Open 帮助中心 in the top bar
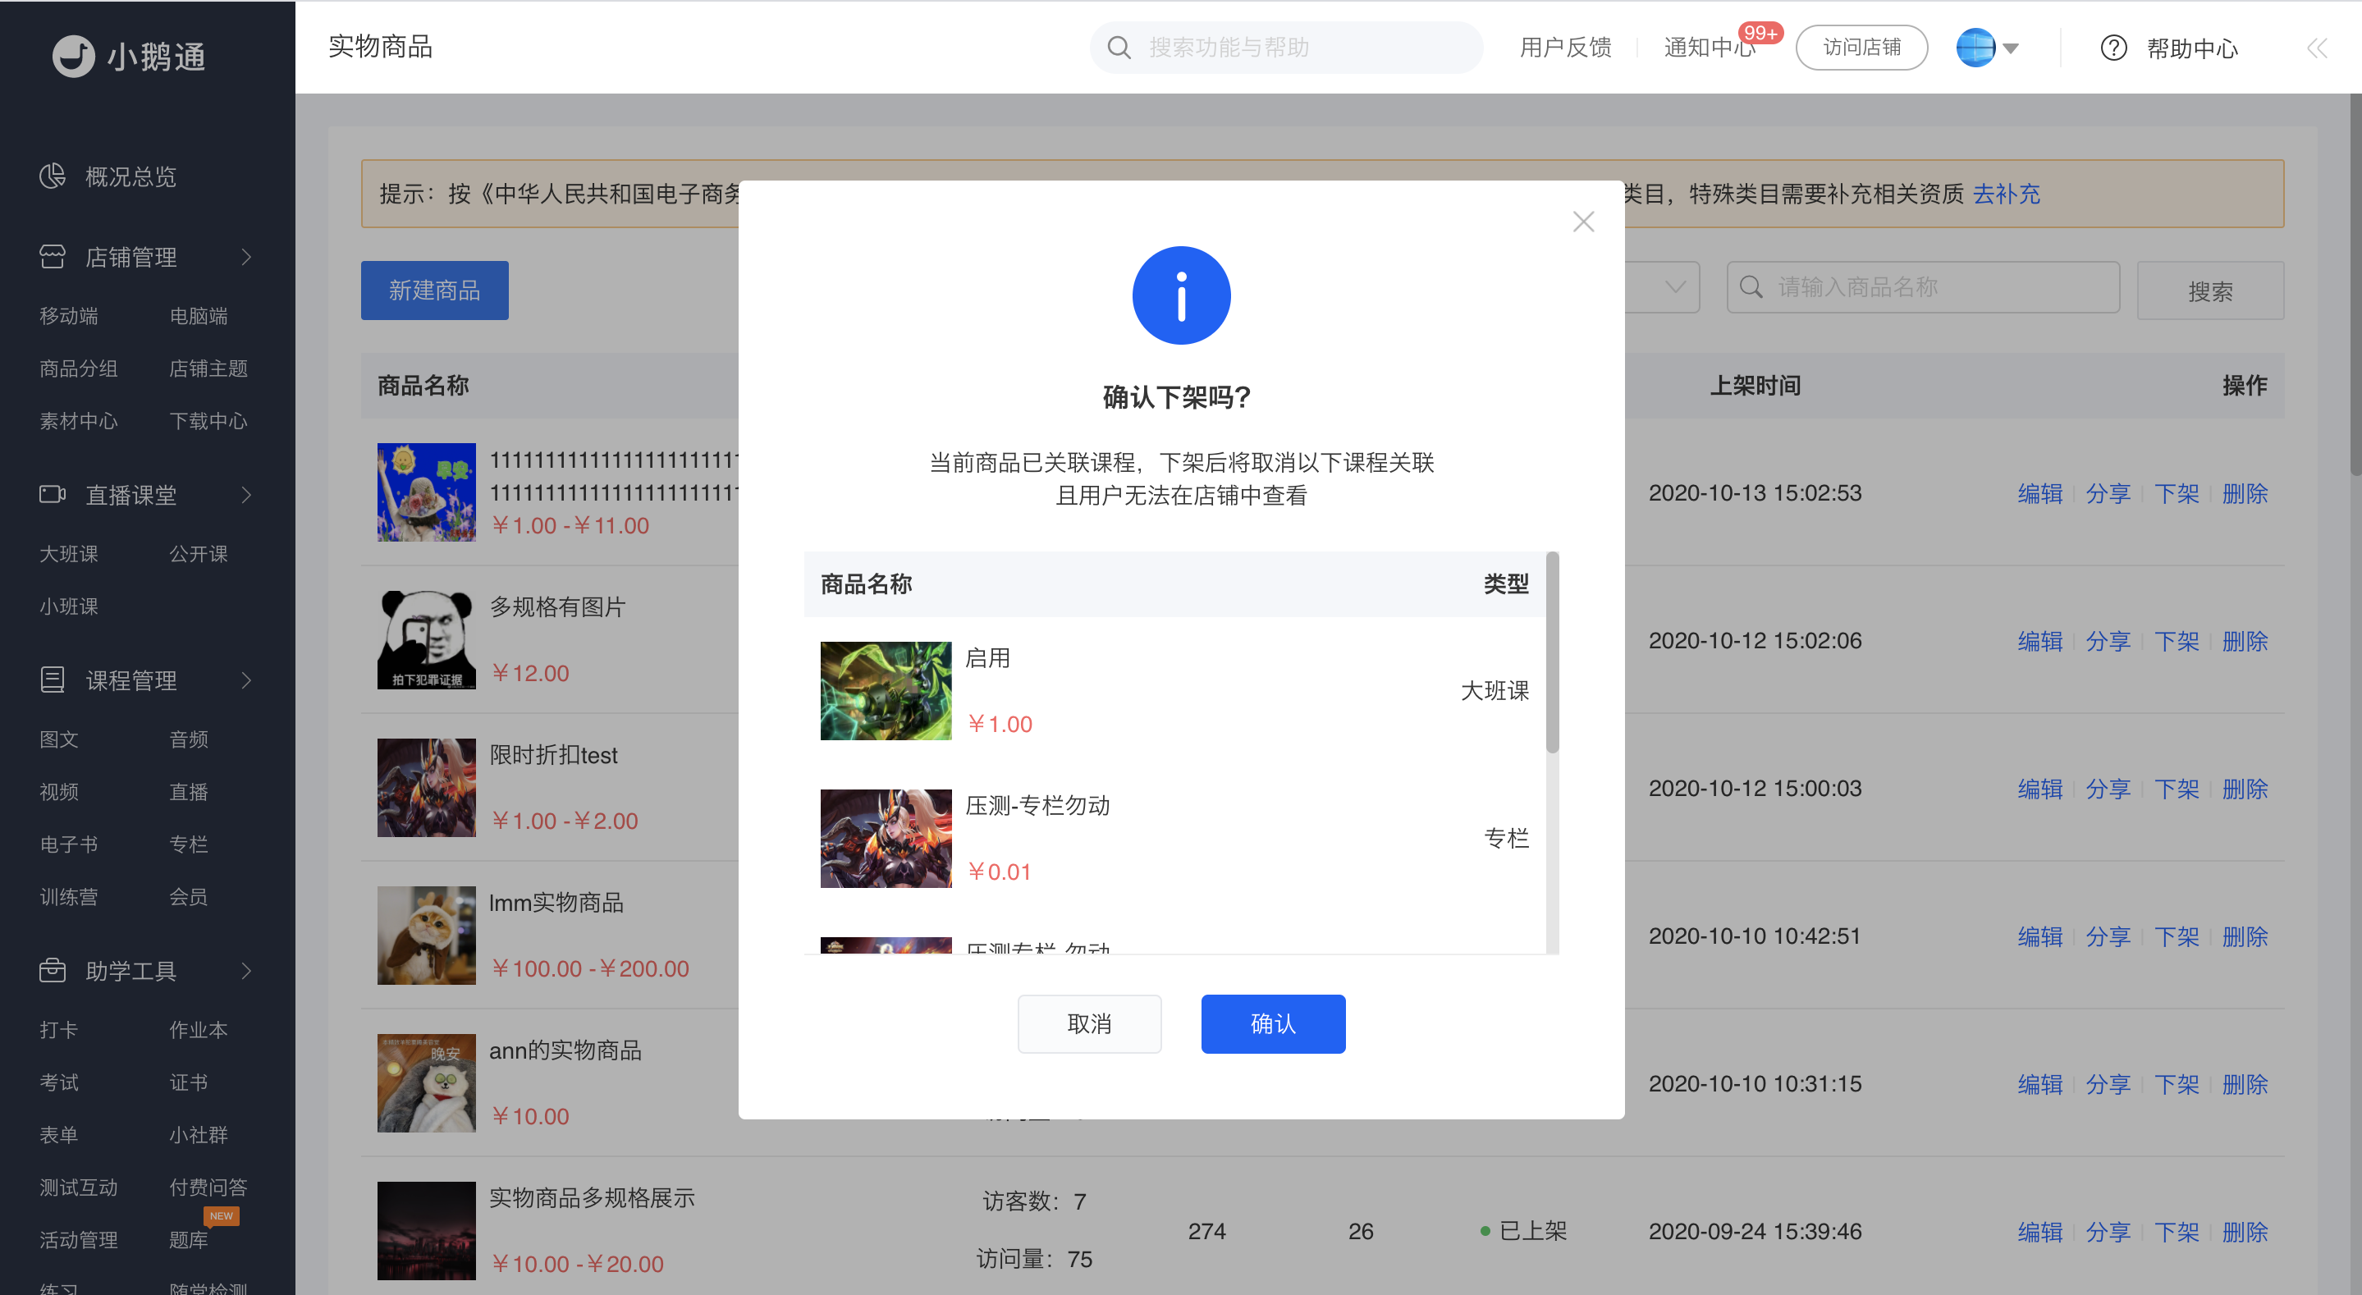The height and width of the screenshot is (1295, 2362). 2192,48
